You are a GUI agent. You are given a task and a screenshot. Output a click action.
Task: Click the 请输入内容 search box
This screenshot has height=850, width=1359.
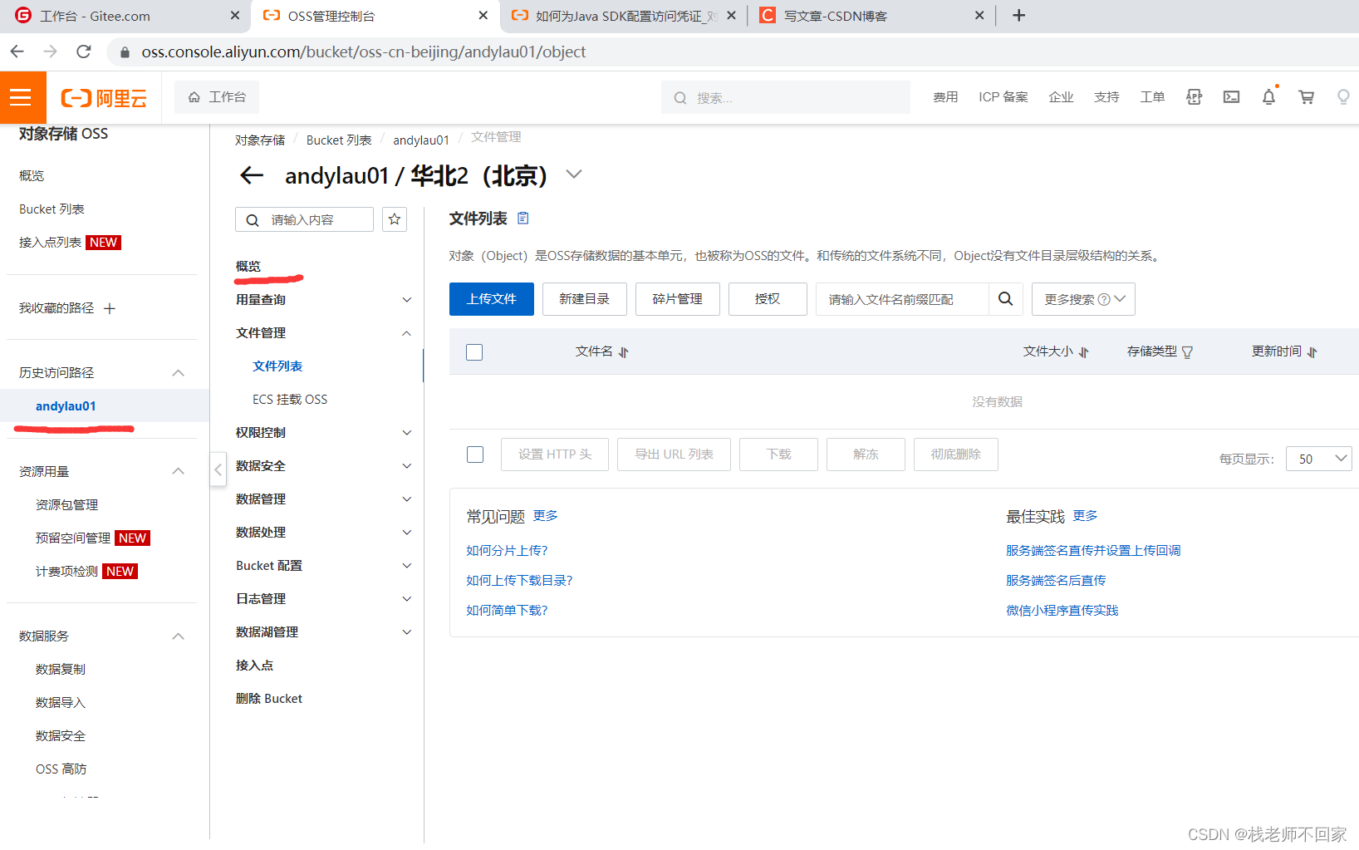304,219
